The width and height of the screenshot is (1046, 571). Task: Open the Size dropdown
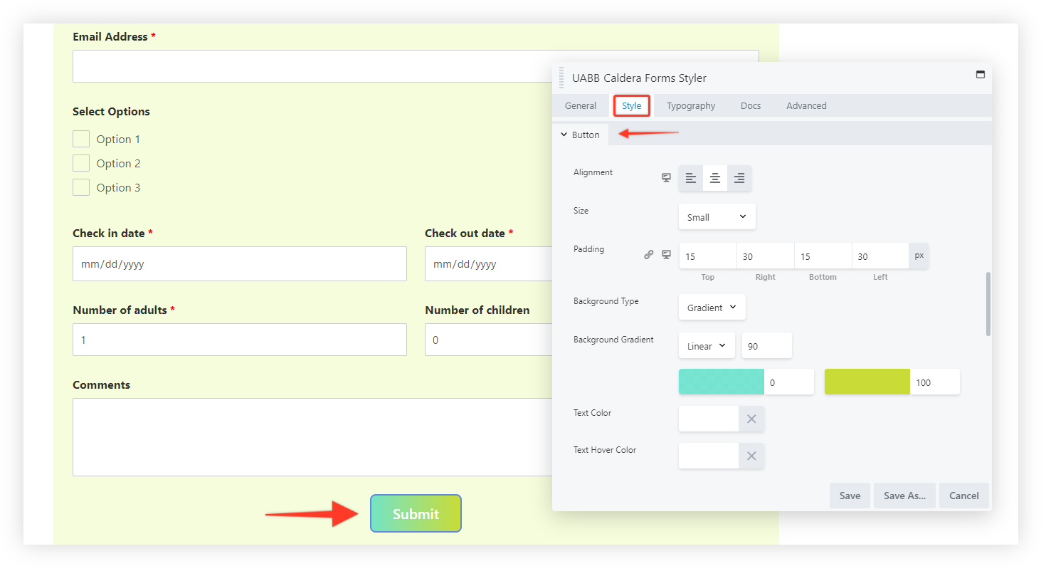click(717, 217)
